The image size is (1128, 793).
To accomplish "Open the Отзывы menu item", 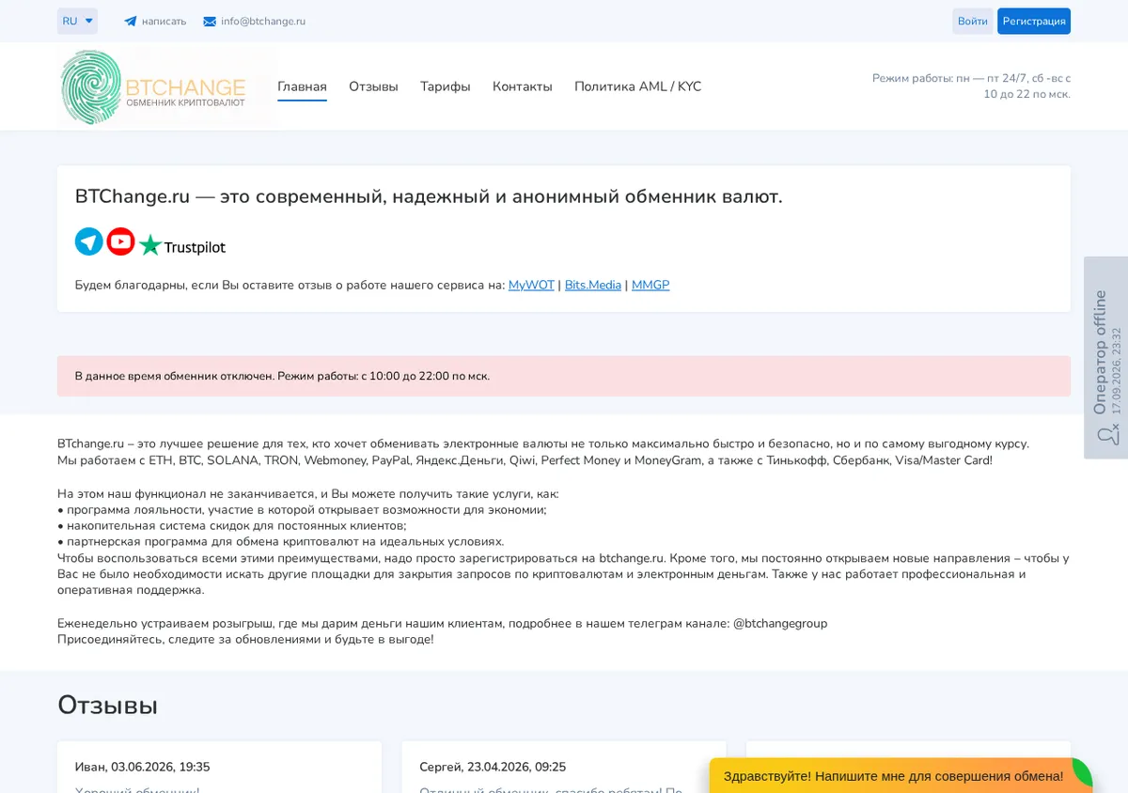I will pyautogui.click(x=373, y=86).
